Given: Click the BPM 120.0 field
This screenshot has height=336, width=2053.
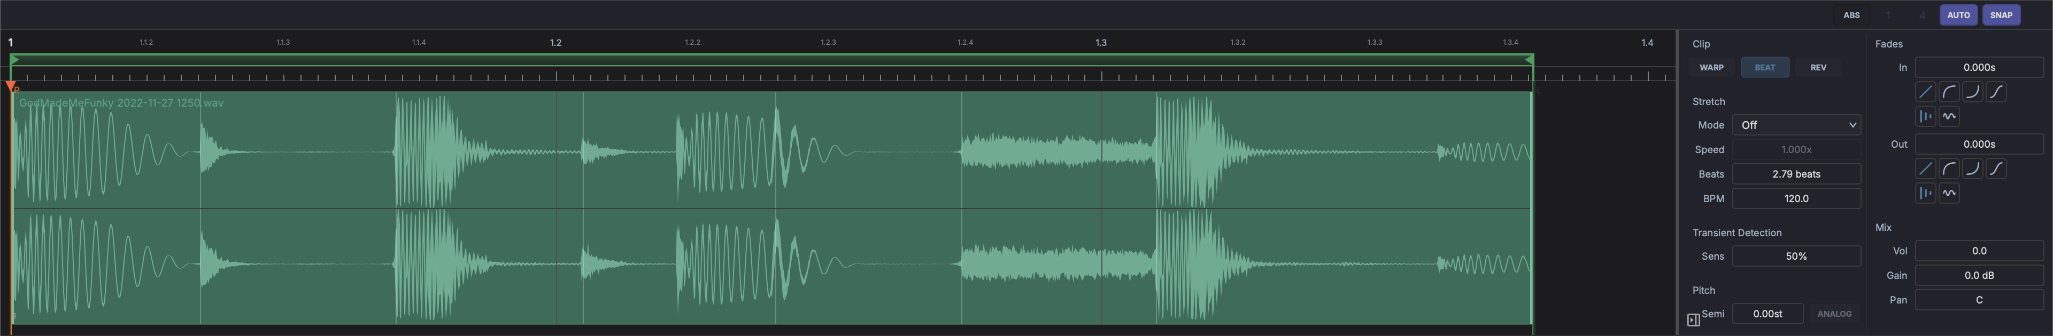Looking at the screenshot, I should click(1796, 198).
